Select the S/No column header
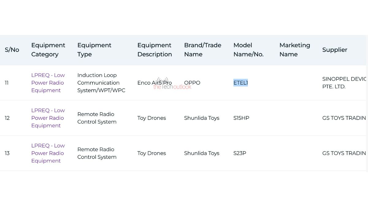The image size is (368, 207). click(x=12, y=50)
